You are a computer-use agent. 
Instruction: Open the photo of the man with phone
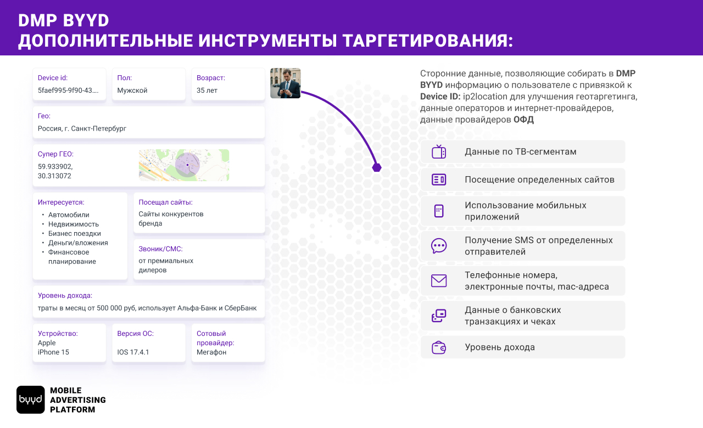pos(286,83)
